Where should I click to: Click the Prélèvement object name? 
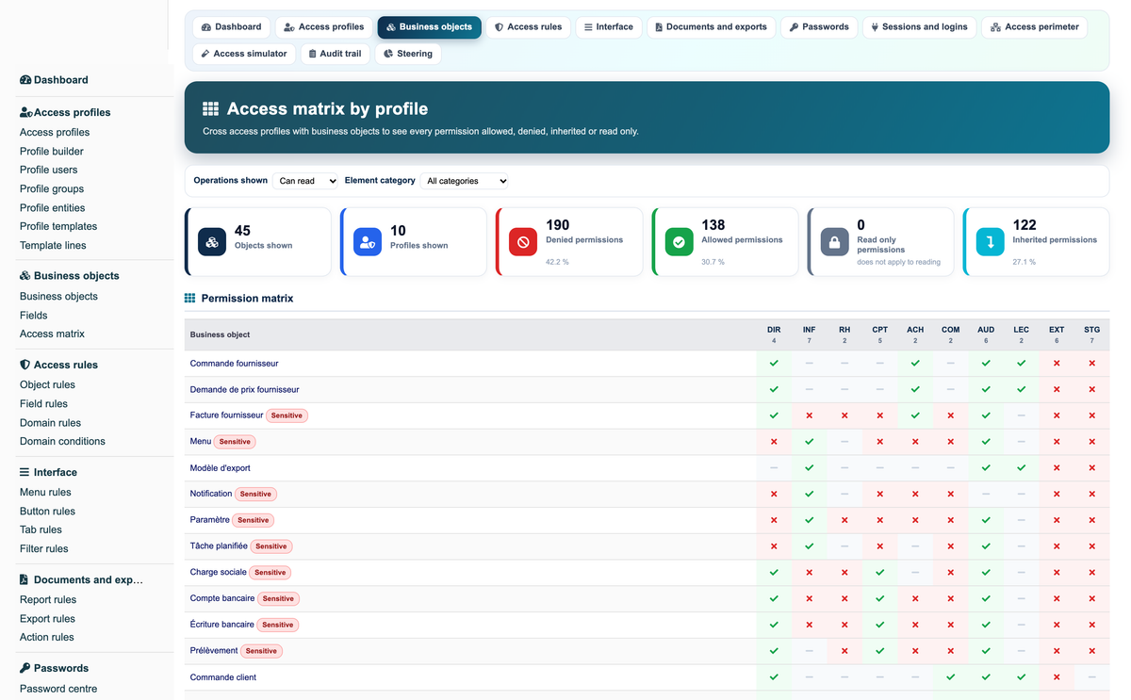pos(214,650)
